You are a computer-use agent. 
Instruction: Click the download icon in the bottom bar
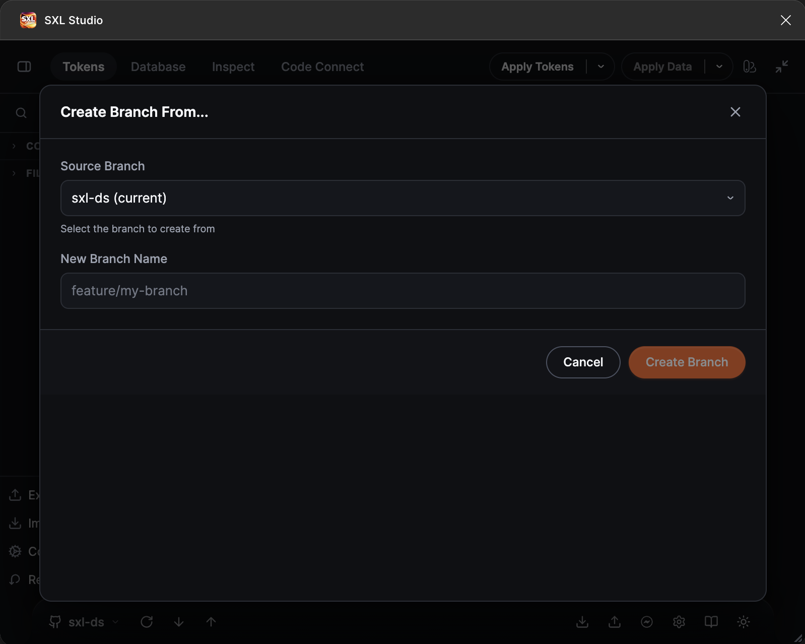582,622
